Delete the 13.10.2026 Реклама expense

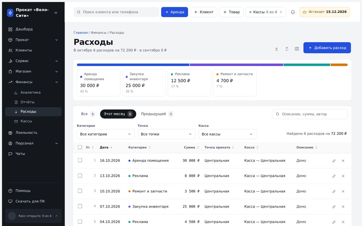click(x=343, y=176)
